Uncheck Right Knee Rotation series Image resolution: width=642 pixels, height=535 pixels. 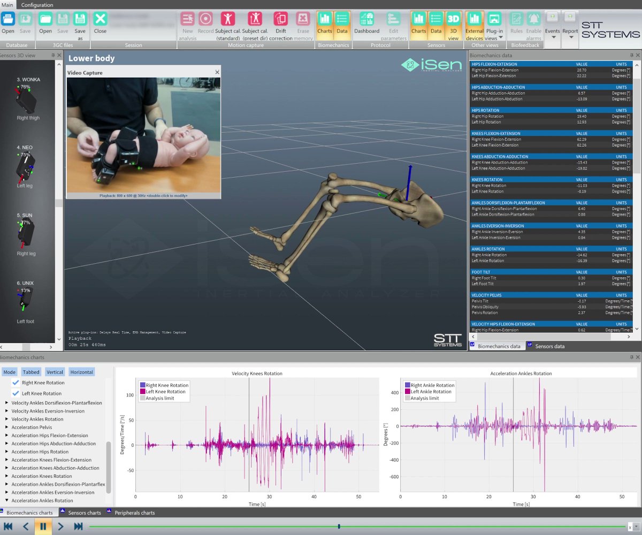click(16, 383)
